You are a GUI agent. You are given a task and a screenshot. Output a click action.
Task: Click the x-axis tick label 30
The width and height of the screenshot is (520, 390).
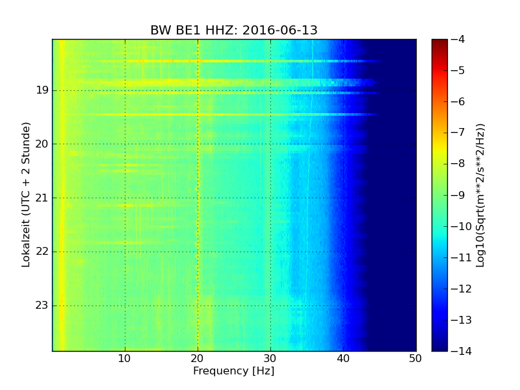pos(270,359)
